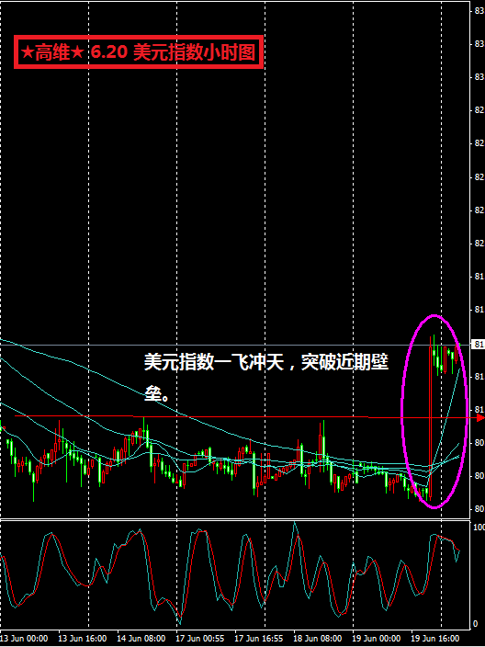Click the 19 Jun 00:00 time label

[377, 639]
